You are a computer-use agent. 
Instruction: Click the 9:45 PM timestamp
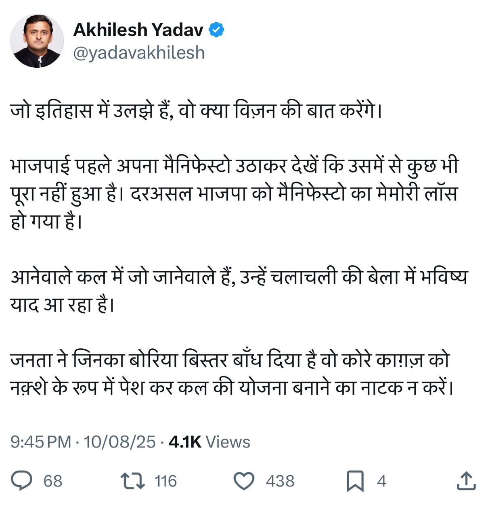click(41, 442)
